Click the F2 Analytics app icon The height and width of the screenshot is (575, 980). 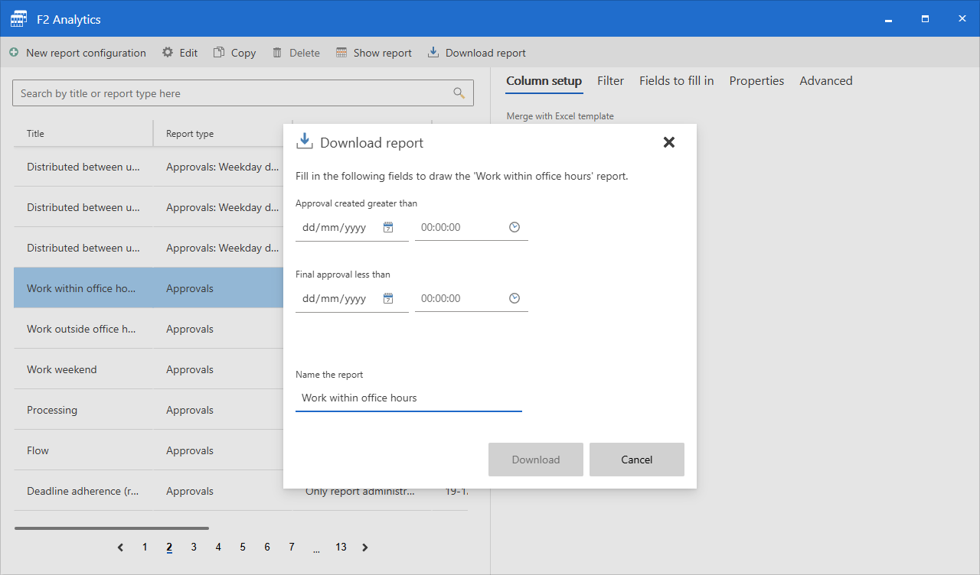pos(18,19)
